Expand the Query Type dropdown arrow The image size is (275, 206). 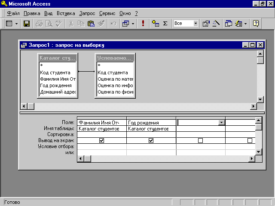(133, 24)
